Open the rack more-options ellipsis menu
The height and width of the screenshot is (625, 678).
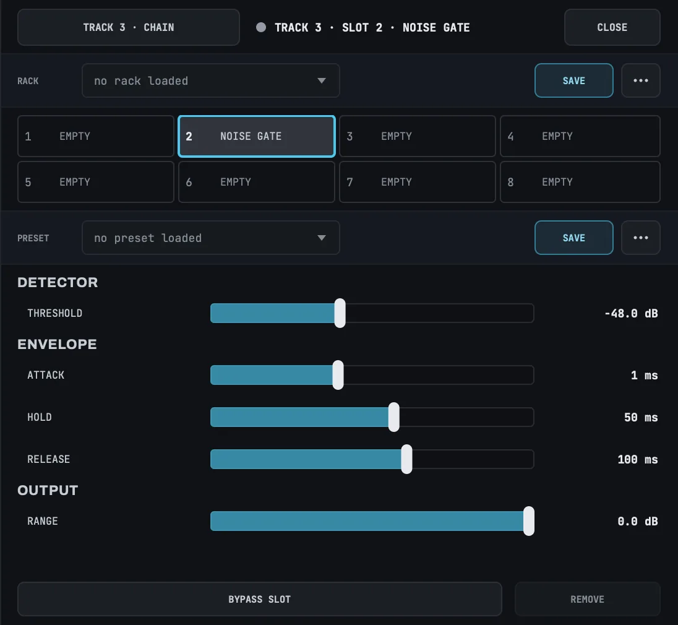[x=640, y=80]
